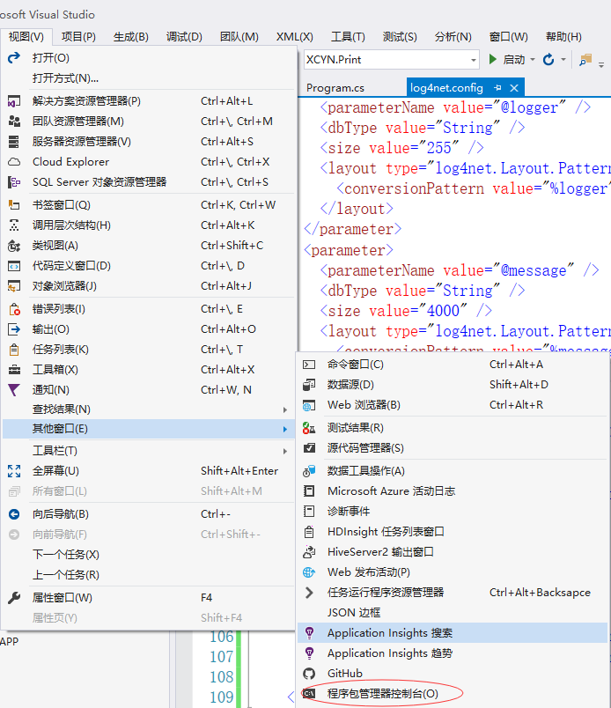Click the Notifications (通知) funnel icon
Image resolution: width=611 pixels, height=708 pixels.
pos(14,390)
